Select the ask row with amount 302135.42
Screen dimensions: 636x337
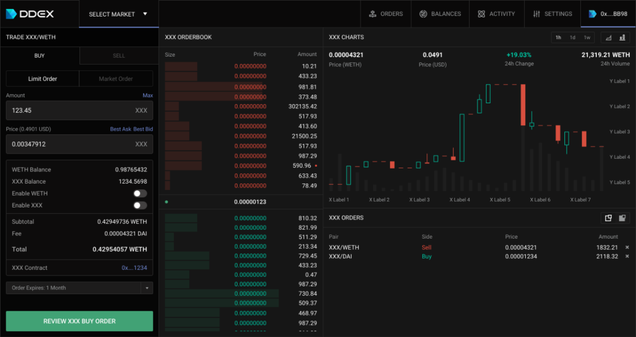point(241,106)
